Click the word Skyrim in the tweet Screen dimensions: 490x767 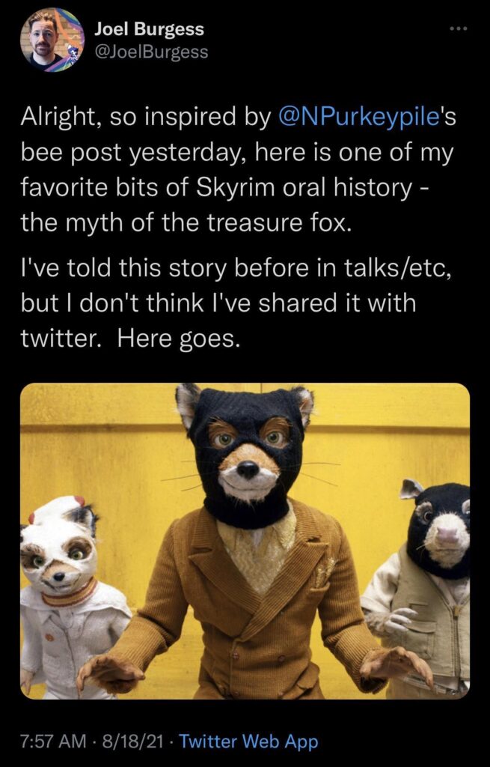[233, 188]
